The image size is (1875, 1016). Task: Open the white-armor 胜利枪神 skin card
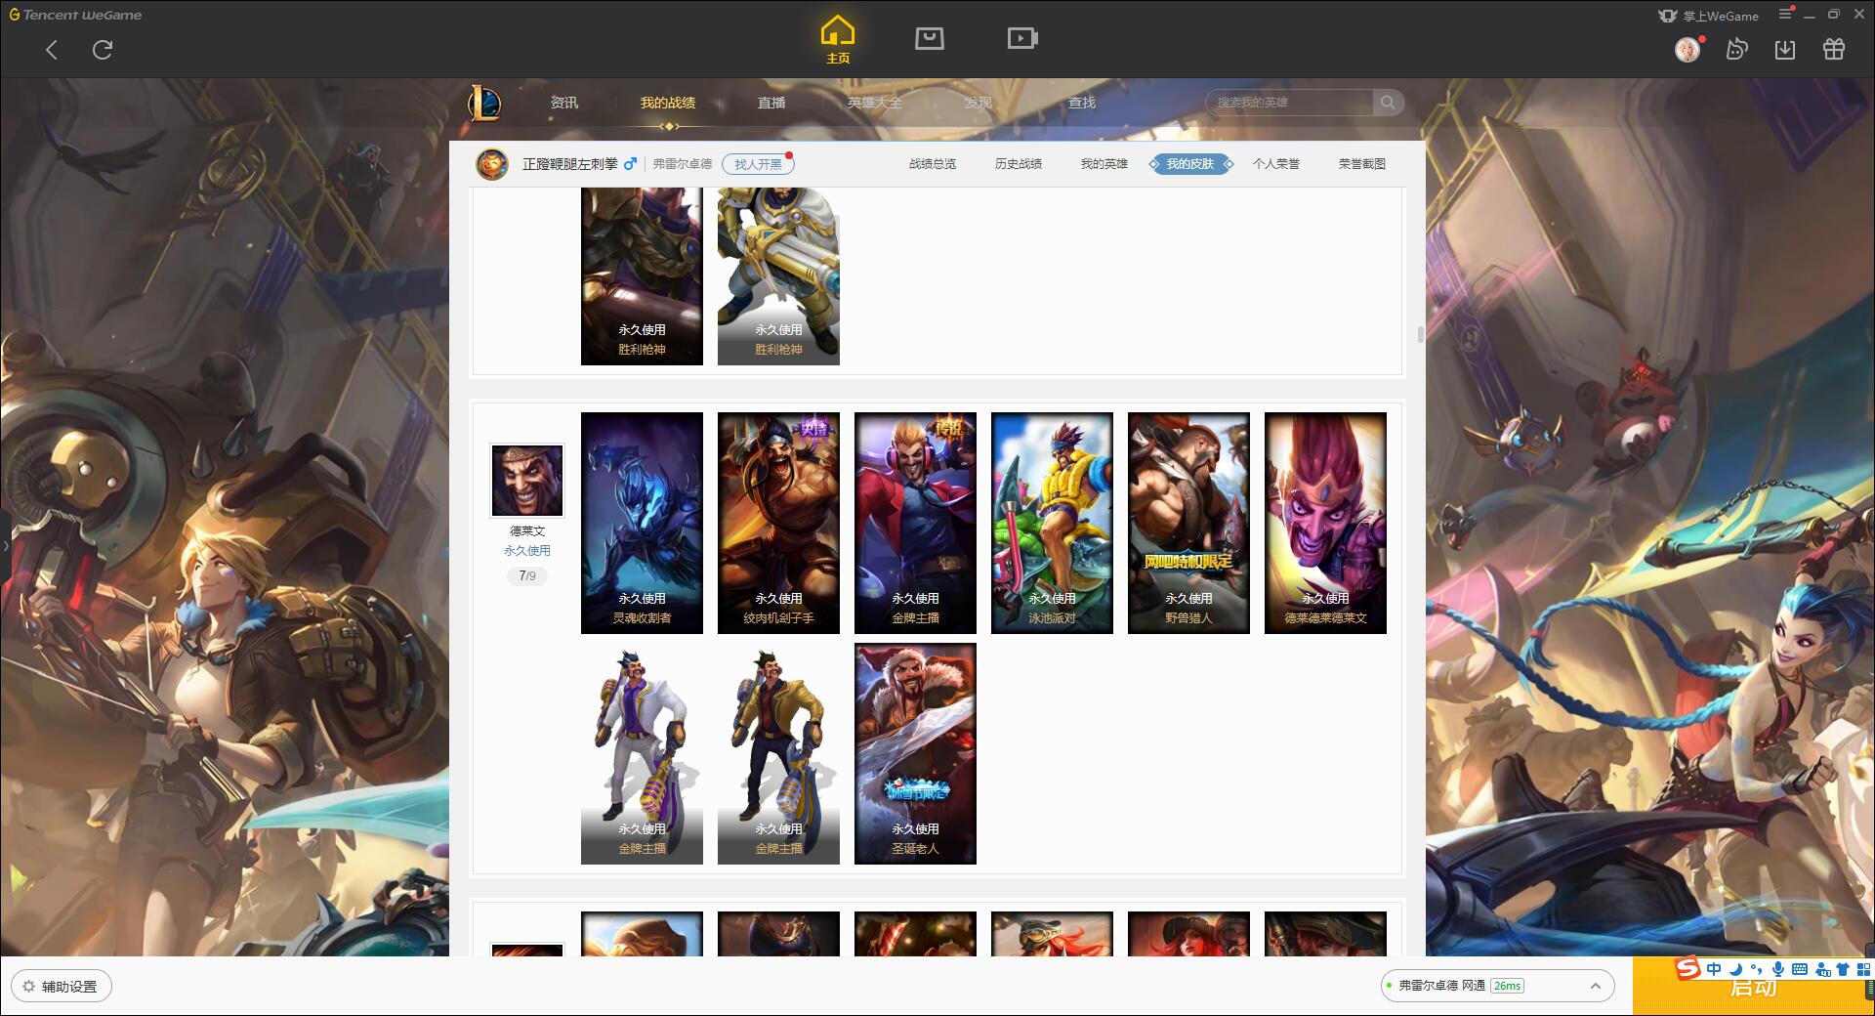tap(778, 276)
